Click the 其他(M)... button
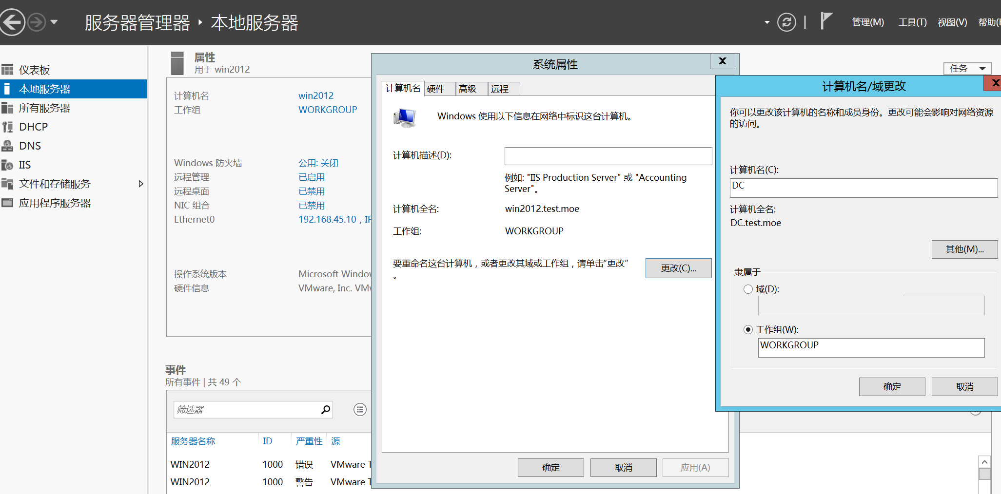The image size is (1001, 494). click(x=964, y=249)
